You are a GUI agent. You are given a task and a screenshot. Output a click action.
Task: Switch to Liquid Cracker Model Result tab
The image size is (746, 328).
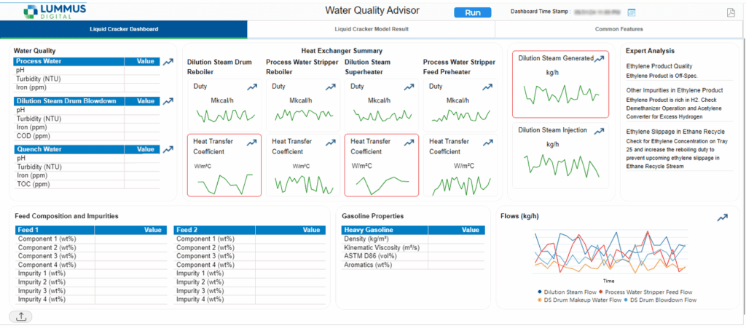point(371,29)
